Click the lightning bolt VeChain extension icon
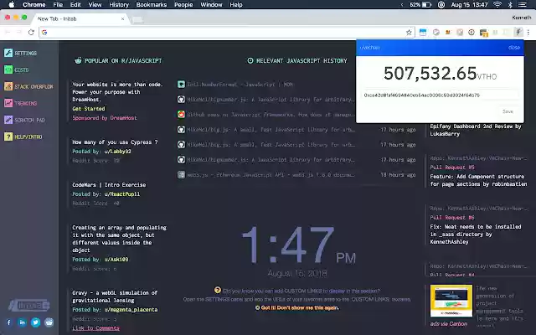Viewport: 536px width, 335px height. tap(518, 33)
